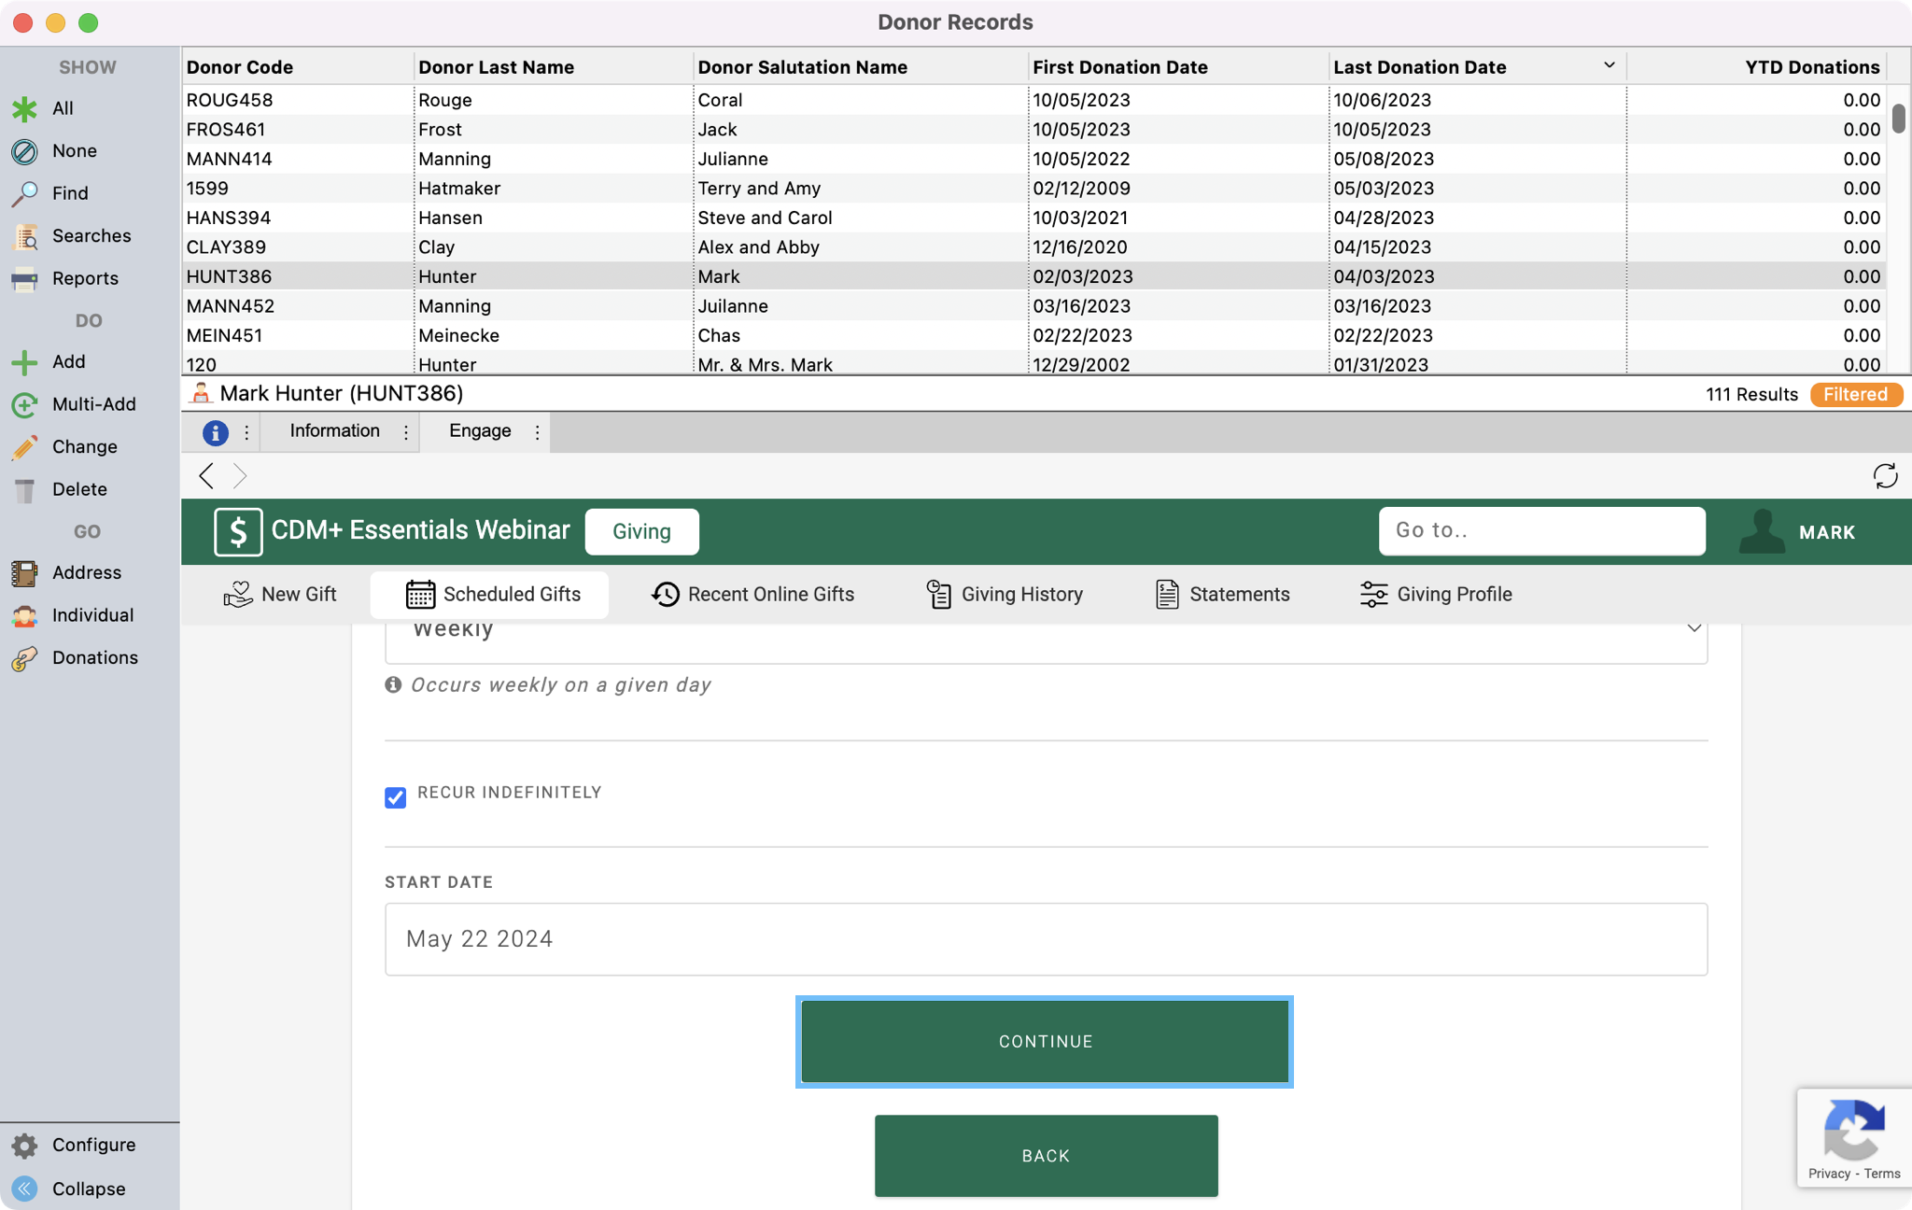Open the Last Donation Date column sort arrow
Image resolution: width=1912 pixels, height=1210 pixels.
1609,65
